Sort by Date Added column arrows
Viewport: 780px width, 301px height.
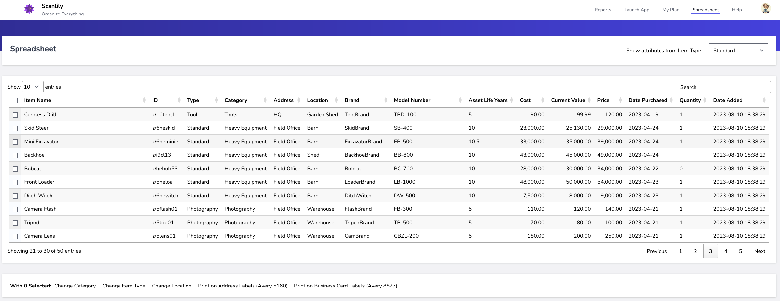click(x=764, y=100)
